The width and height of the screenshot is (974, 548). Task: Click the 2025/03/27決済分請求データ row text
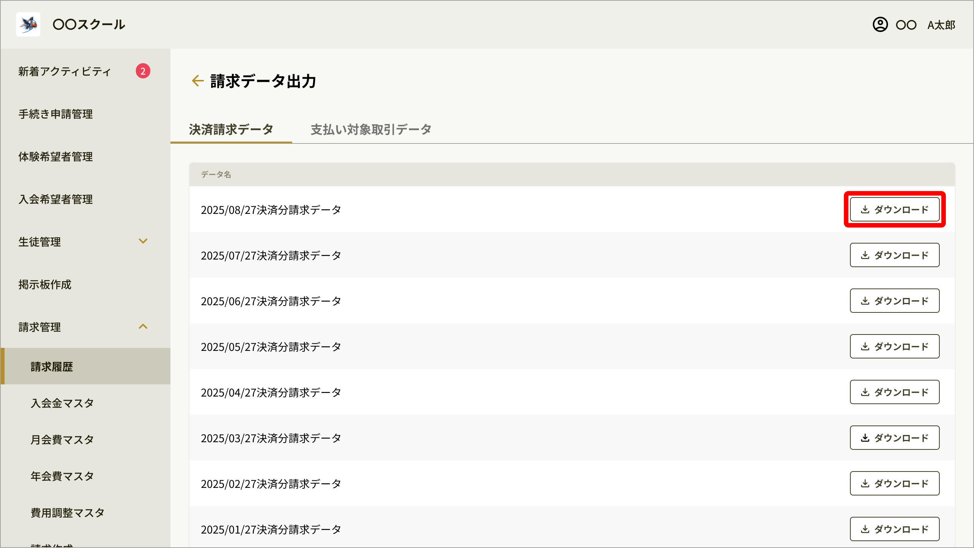[271, 438]
